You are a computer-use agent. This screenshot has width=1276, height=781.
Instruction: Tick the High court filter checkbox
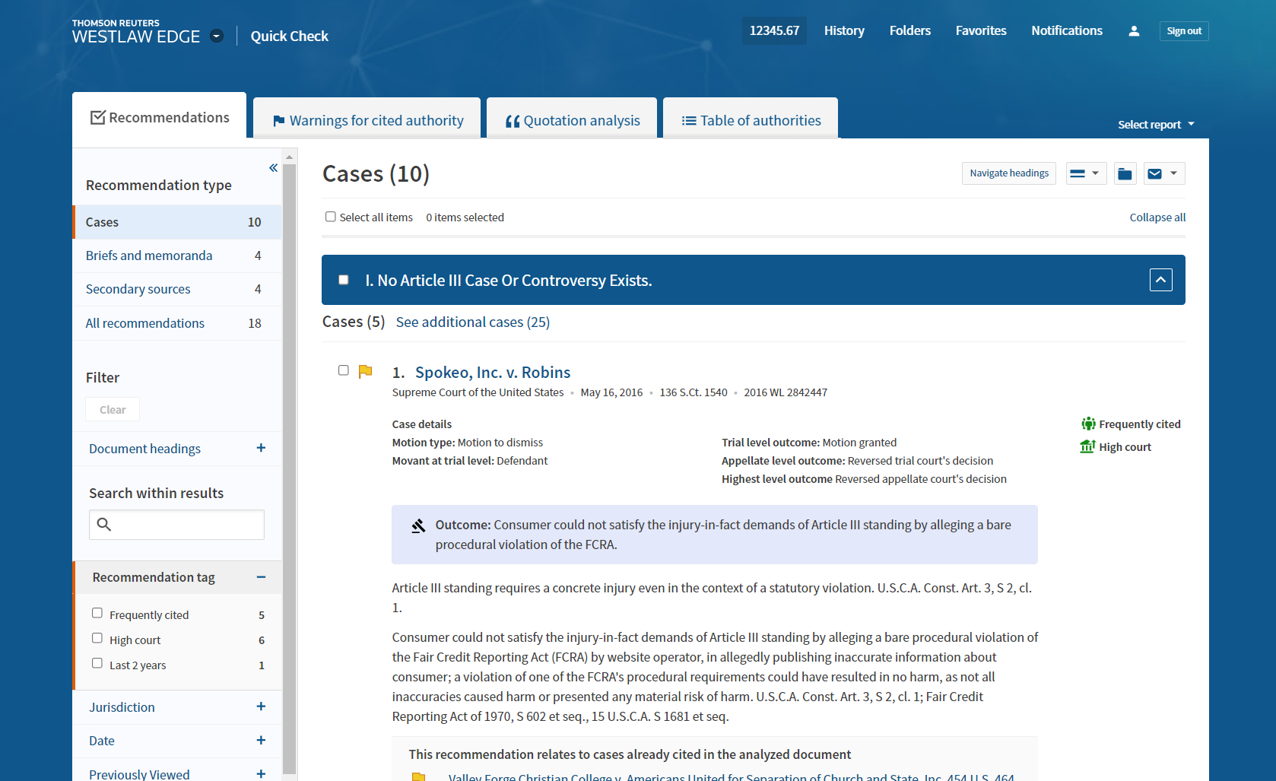coord(97,639)
